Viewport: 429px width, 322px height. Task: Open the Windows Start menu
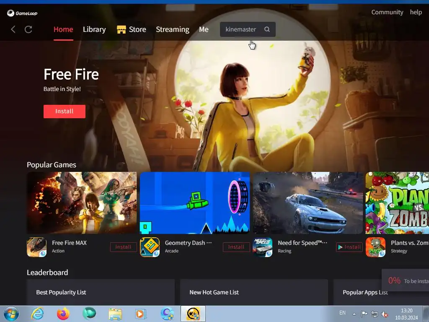(11, 314)
